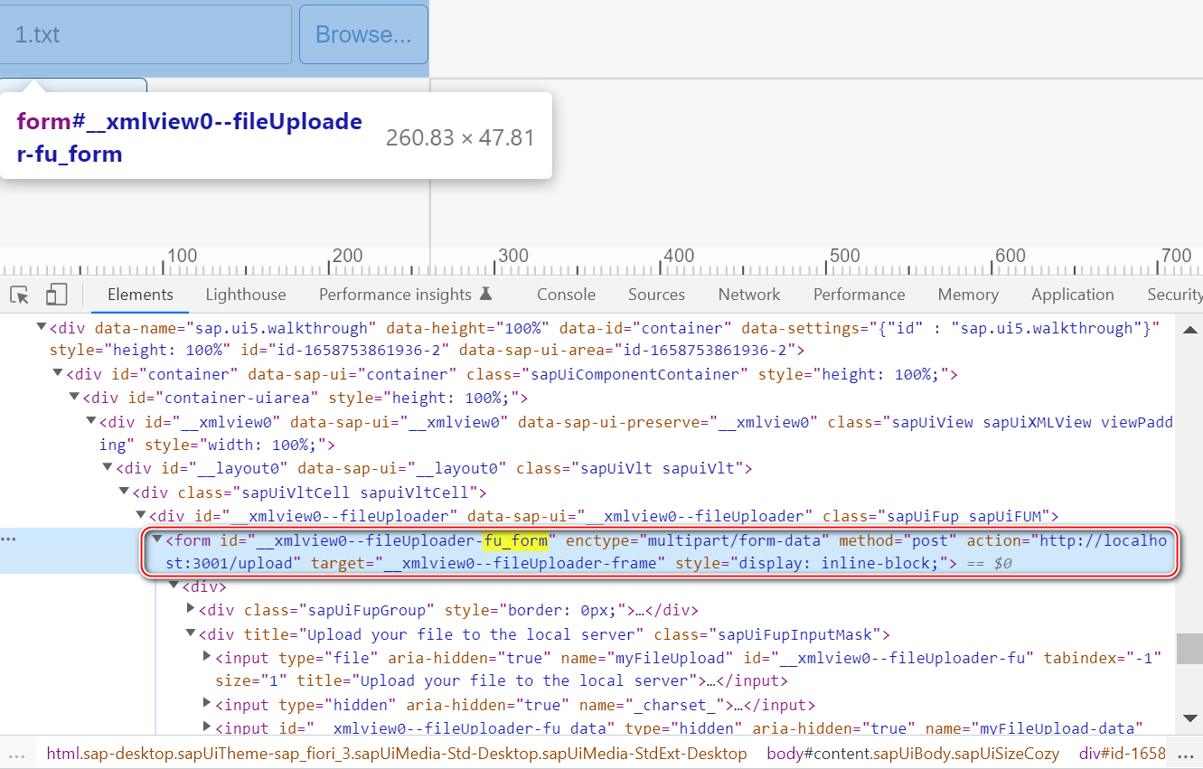
Task: Collapse the selected fu_form form node
Action: (157, 540)
